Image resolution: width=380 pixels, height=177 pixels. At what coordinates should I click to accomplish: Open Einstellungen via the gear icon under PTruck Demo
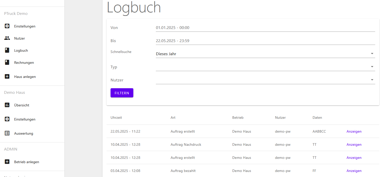click(7, 26)
